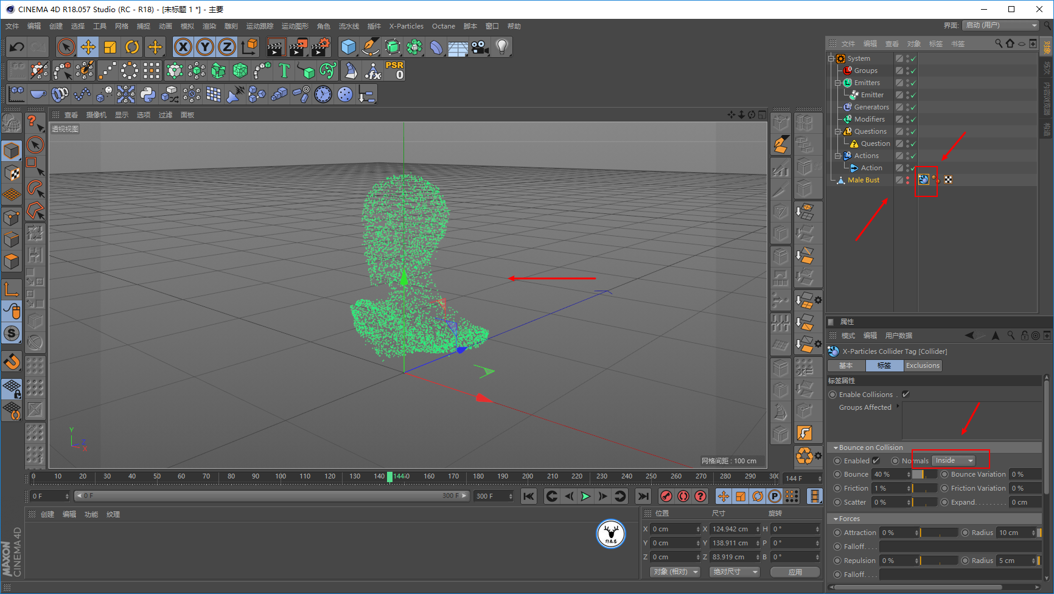This screenshot has height=594, width=1054.
Task: Collapse the Bounce on Collision section
Action: 836,447
